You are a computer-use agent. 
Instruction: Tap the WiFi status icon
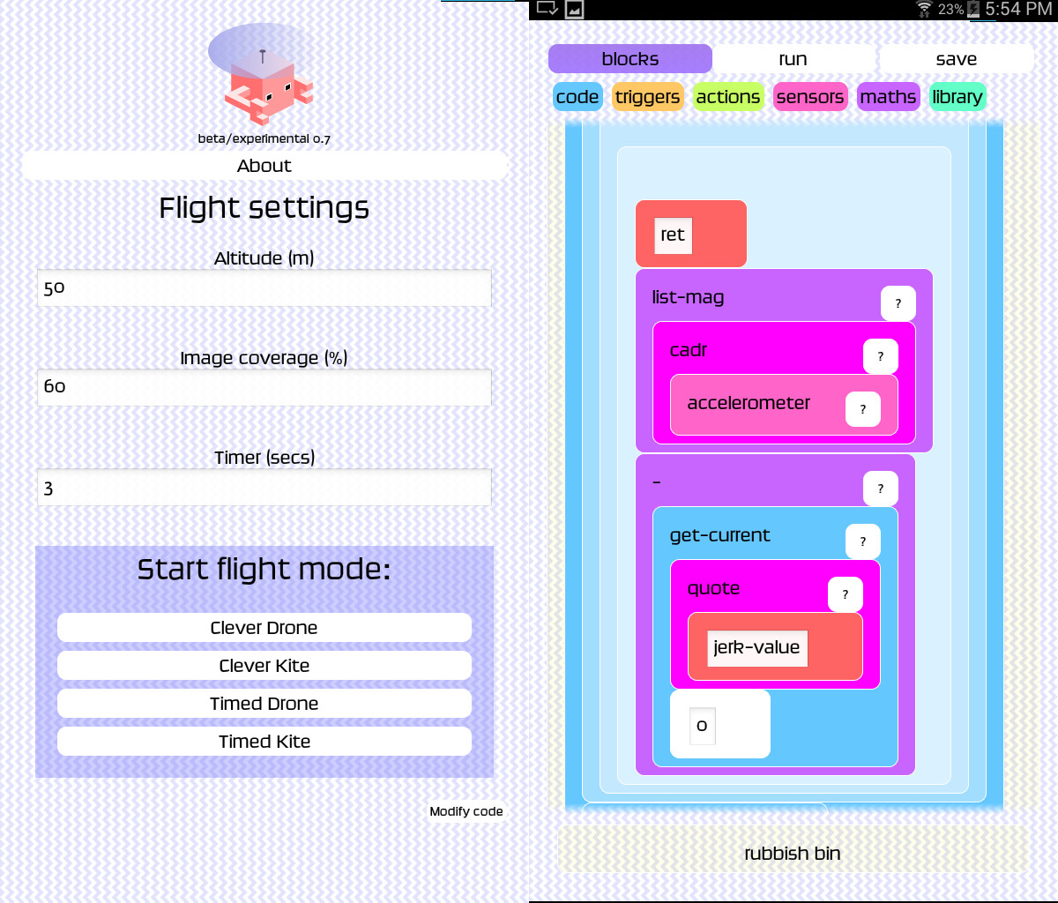click(x=924, y=10)
